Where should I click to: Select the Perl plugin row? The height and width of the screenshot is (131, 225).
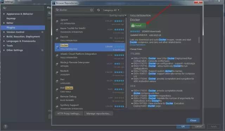[x=90, y=81]
